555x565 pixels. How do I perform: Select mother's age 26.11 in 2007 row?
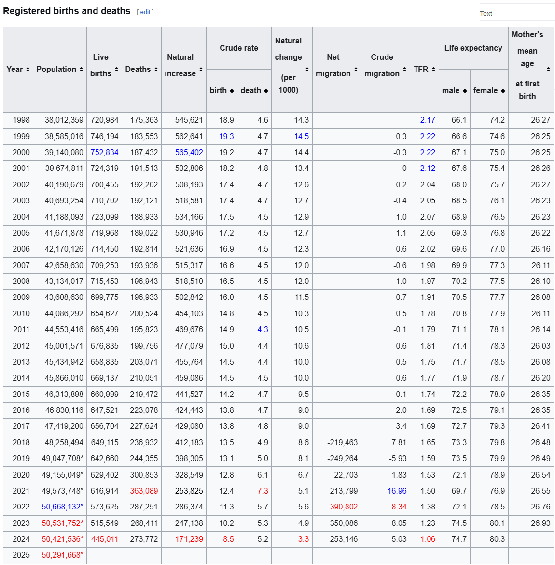pos(541,265)
